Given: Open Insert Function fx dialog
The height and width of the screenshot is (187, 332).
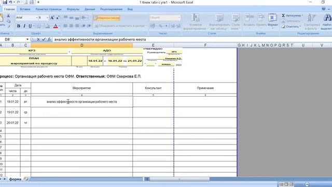Looking at the screenshot, I should 49,39.
